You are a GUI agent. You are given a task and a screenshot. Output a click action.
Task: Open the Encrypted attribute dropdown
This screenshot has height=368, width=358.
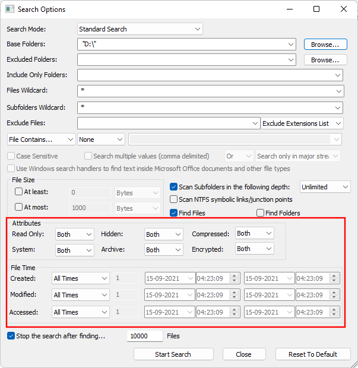pos(254,249)
